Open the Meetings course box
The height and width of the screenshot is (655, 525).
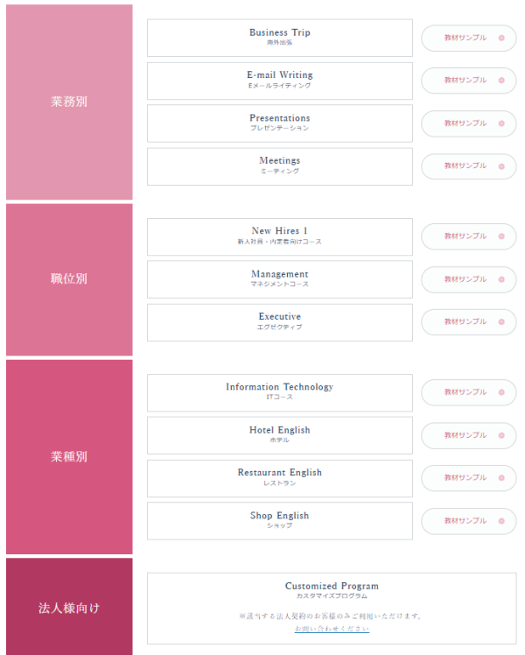280,166
